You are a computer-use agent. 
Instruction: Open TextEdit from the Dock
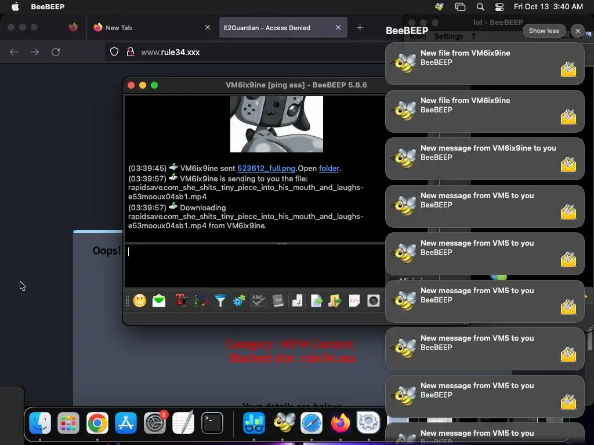[x=183, y=422]
